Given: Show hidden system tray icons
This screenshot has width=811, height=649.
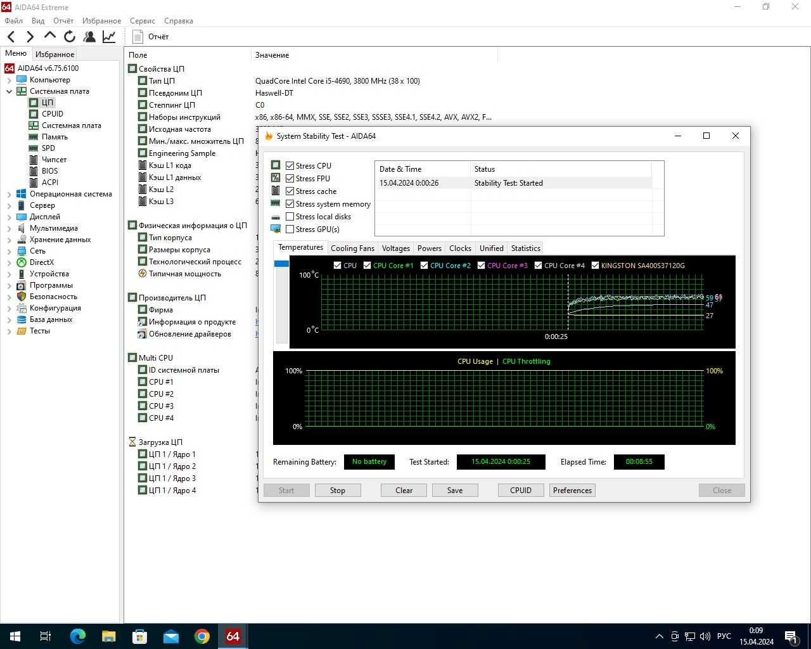Looking at the screenshot, I should pos(659,636).
